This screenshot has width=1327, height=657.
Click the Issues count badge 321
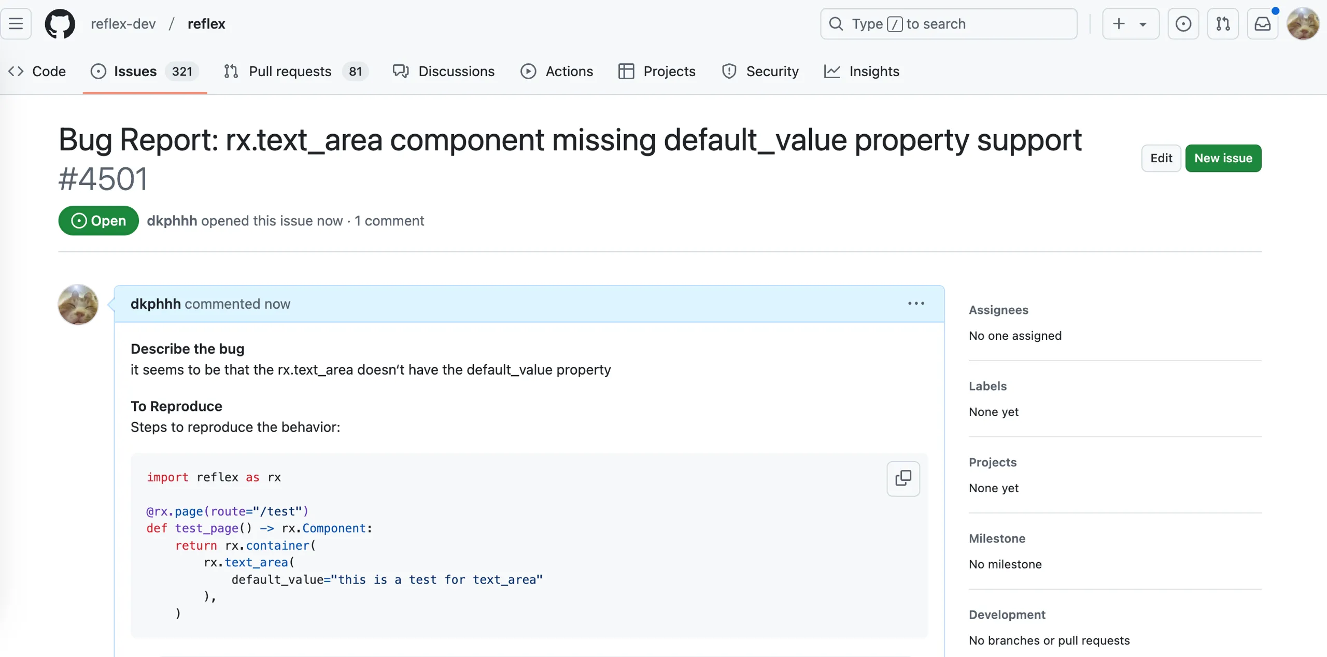pyautogui.click(x=182, y=72)
